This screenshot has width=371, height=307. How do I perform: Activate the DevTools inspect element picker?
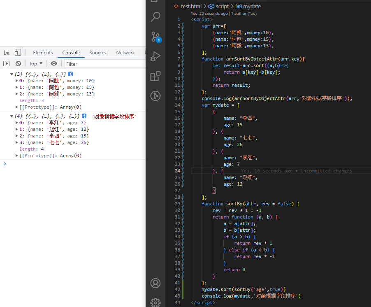[7, 53]
